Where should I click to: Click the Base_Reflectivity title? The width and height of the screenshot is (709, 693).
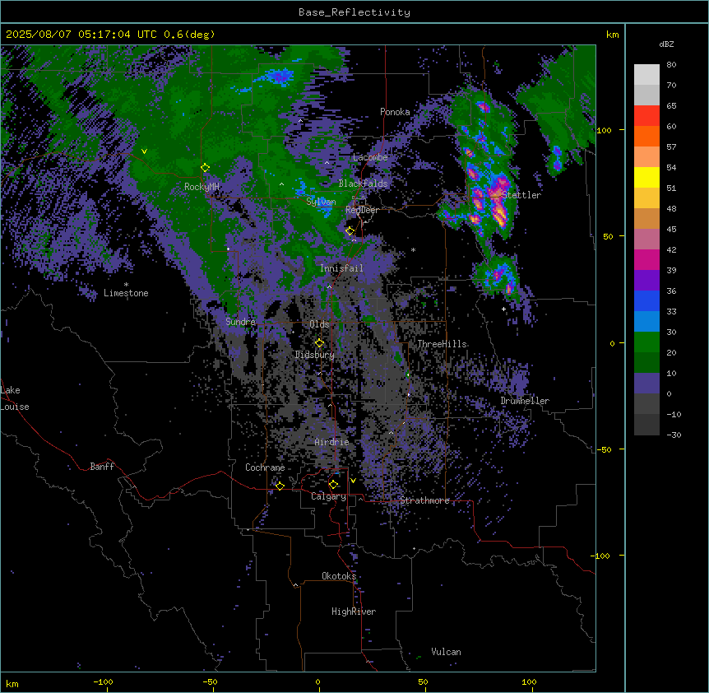click(354, 12)
